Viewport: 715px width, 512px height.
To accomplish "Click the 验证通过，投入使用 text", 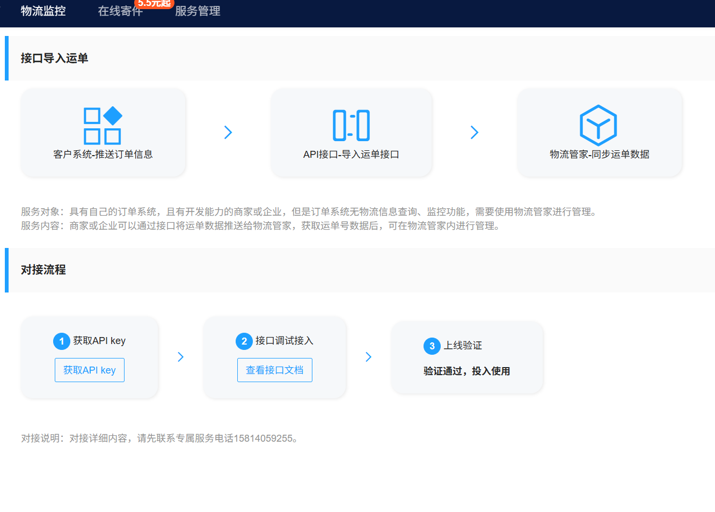I will (x=466, y=371).
